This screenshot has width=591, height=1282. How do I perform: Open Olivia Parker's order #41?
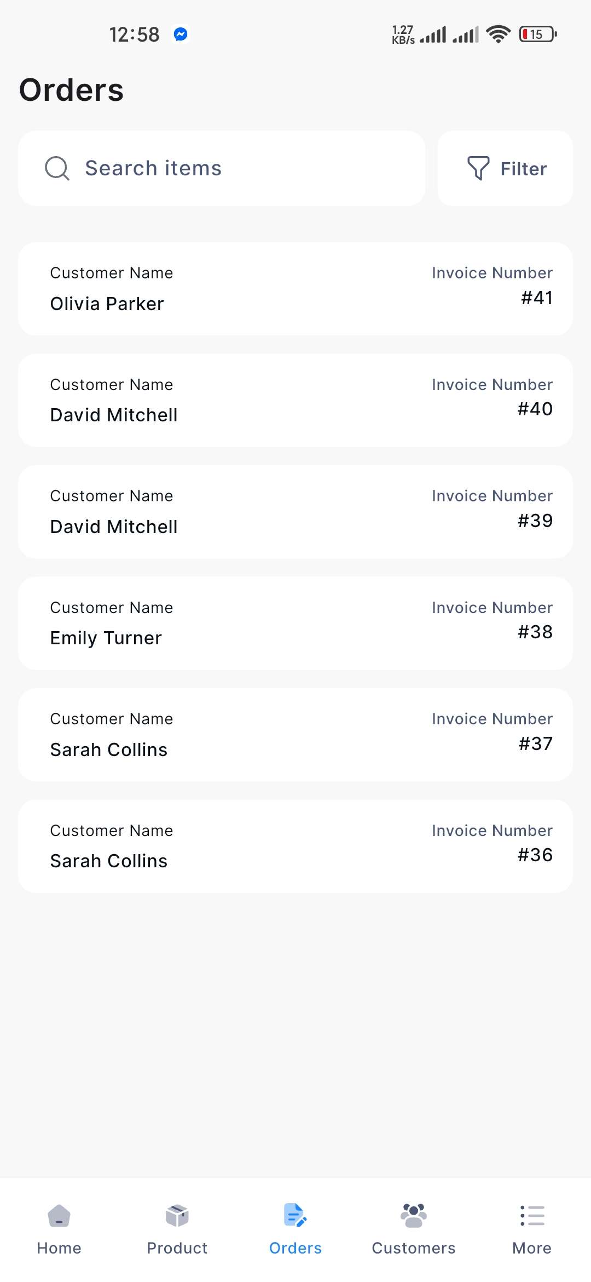[x=296, y=289]
